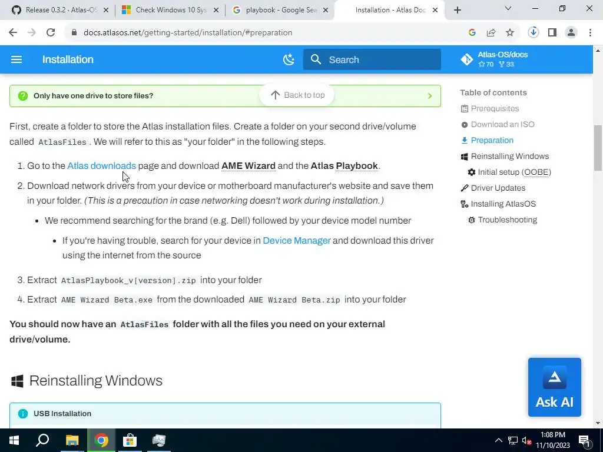Select the Installation - Atlas Docs tab

(x=389, y=10)
